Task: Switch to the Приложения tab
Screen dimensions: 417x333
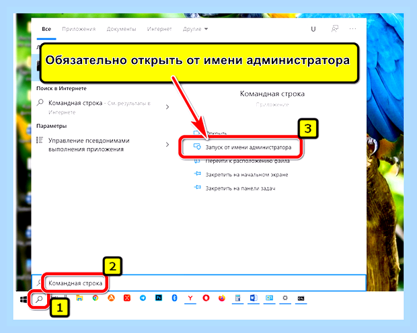Action: click(79, 29)
